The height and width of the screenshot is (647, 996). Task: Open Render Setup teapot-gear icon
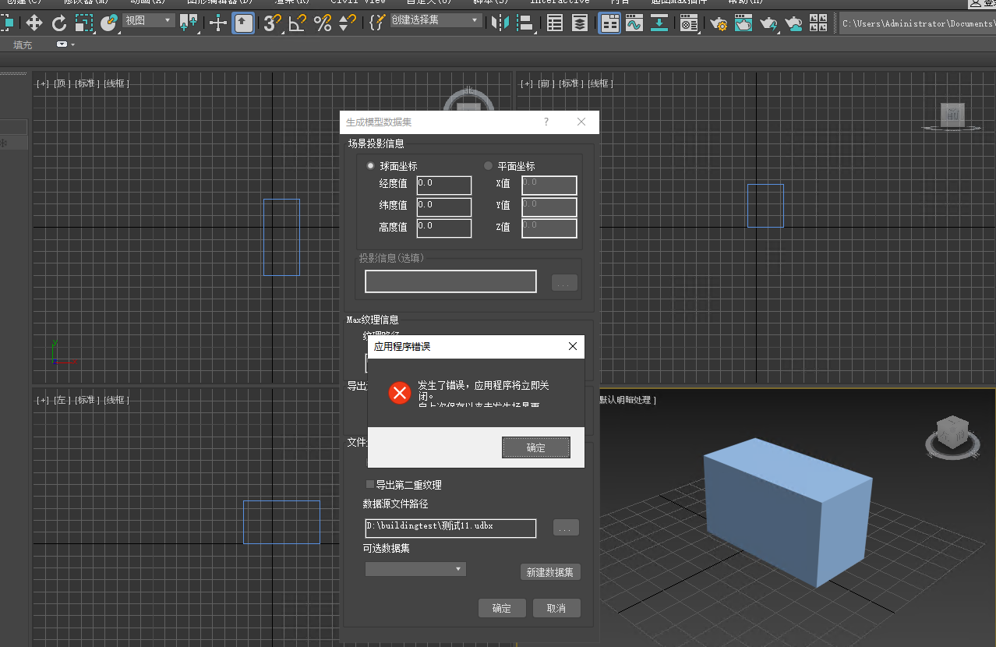[x=719, y=23]
